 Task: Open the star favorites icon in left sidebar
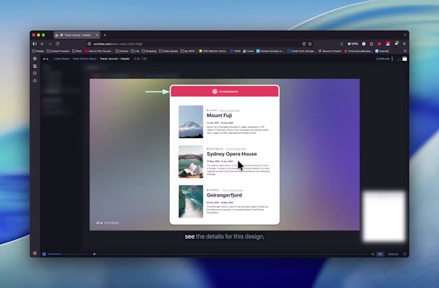coord(35,80)
